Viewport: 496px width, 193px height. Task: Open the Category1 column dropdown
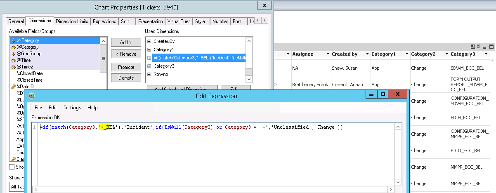(406, 54)
